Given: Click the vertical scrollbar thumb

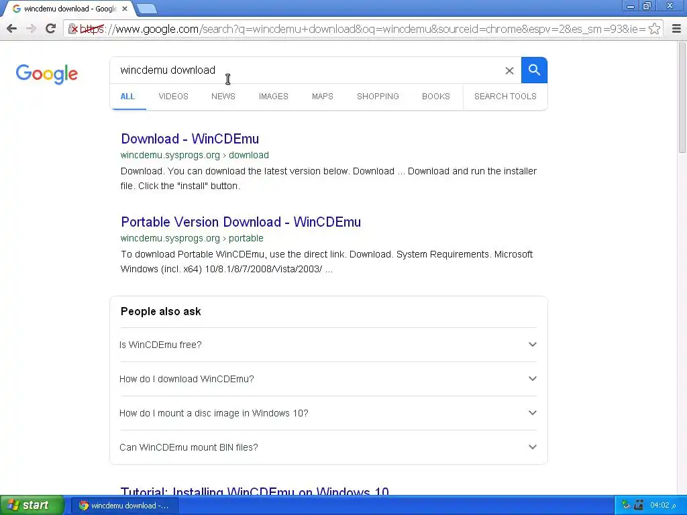Looking at the screenshot, I should [682, 97].
